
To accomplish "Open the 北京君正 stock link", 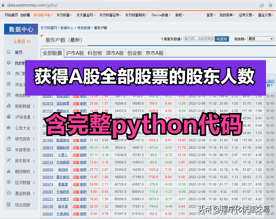I will 63,199.
